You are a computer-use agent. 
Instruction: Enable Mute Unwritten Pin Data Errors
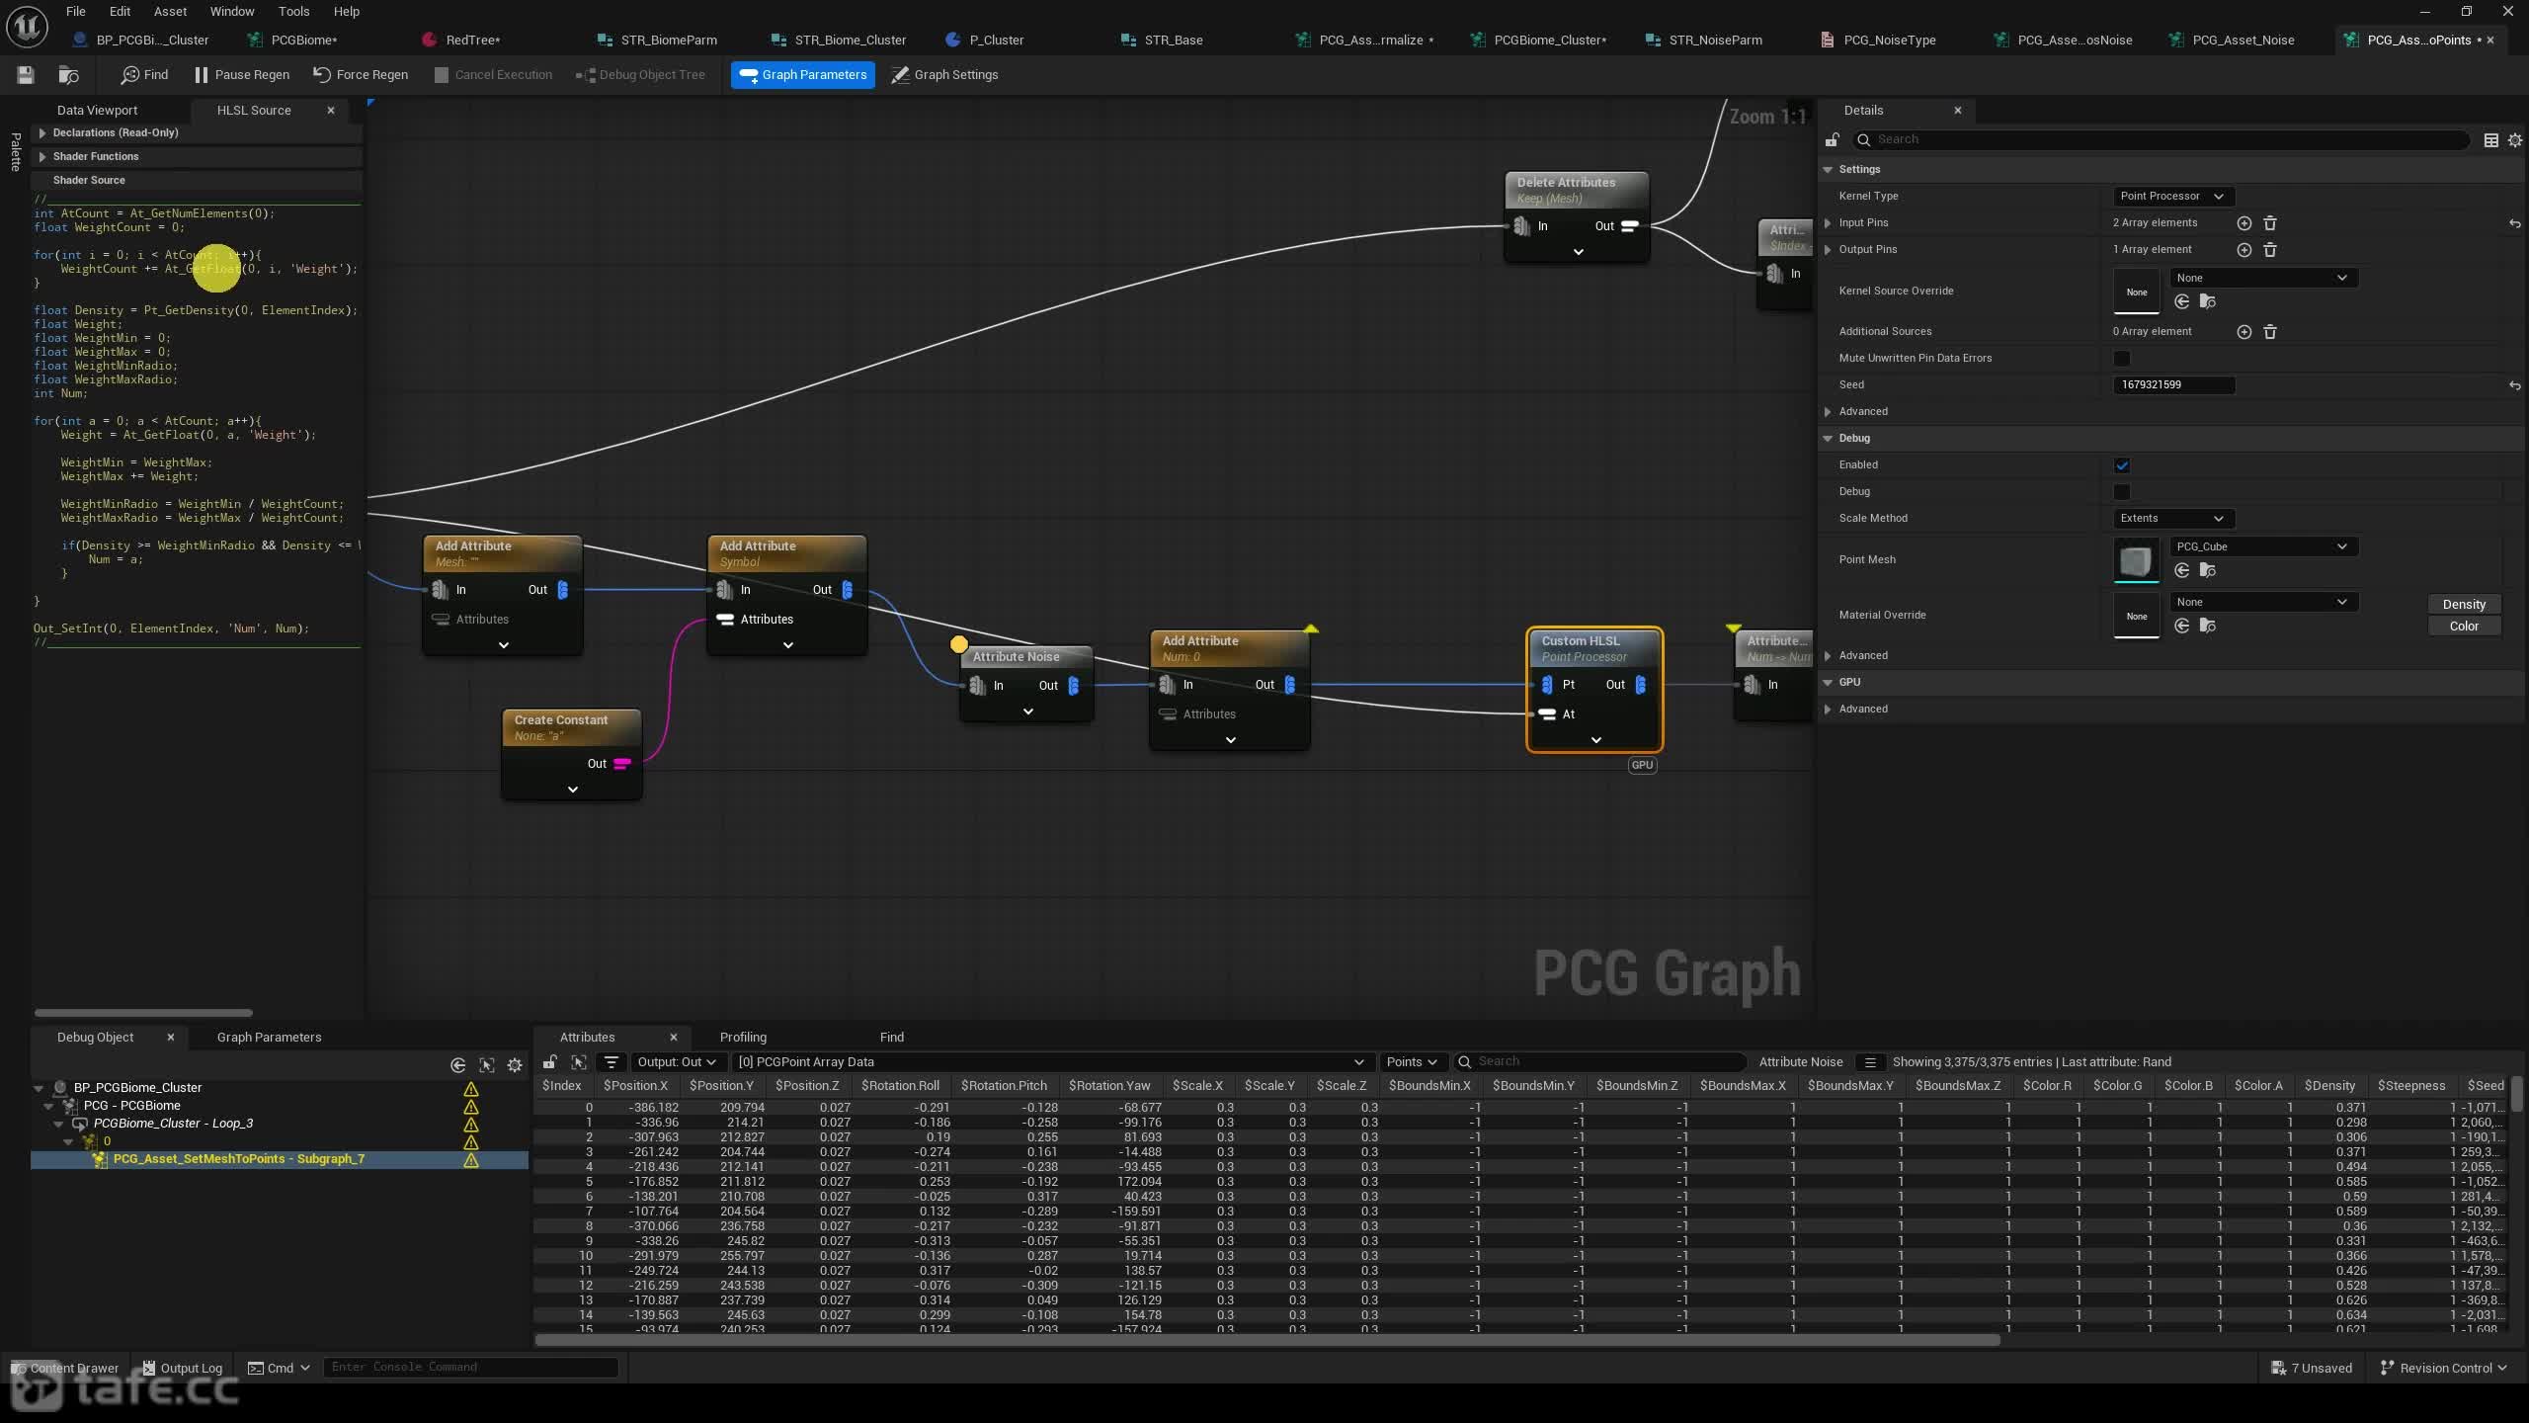[x=2122, y=359]
